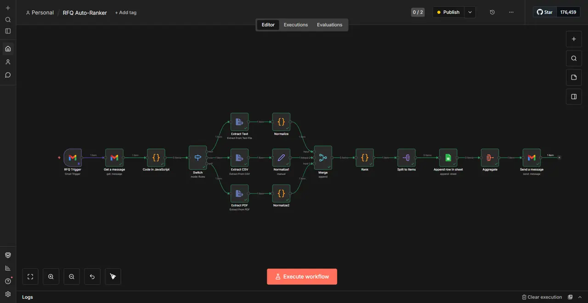588x303 pixels.
Task: Toggle the left sidebar panel
Action: [8, 31]
